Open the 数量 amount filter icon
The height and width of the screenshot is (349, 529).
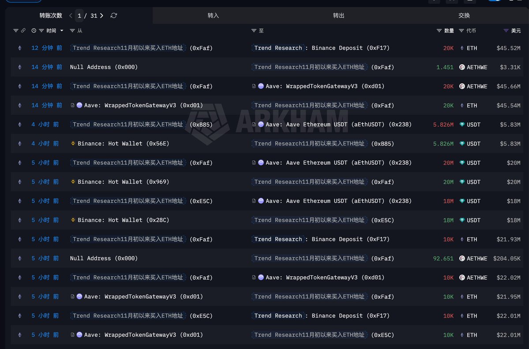(x=439, y=30)
